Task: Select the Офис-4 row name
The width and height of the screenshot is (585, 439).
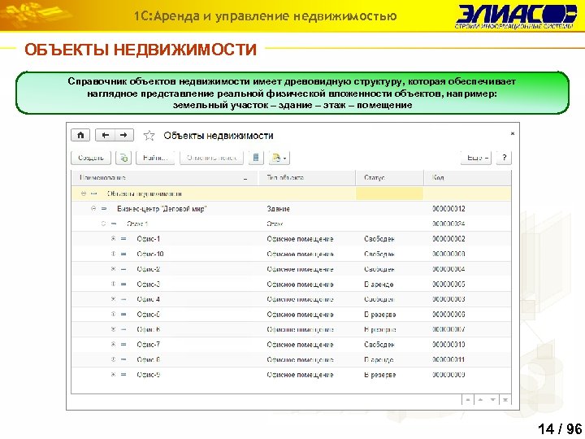Action: pyautogui.click(x=148, y=299)
